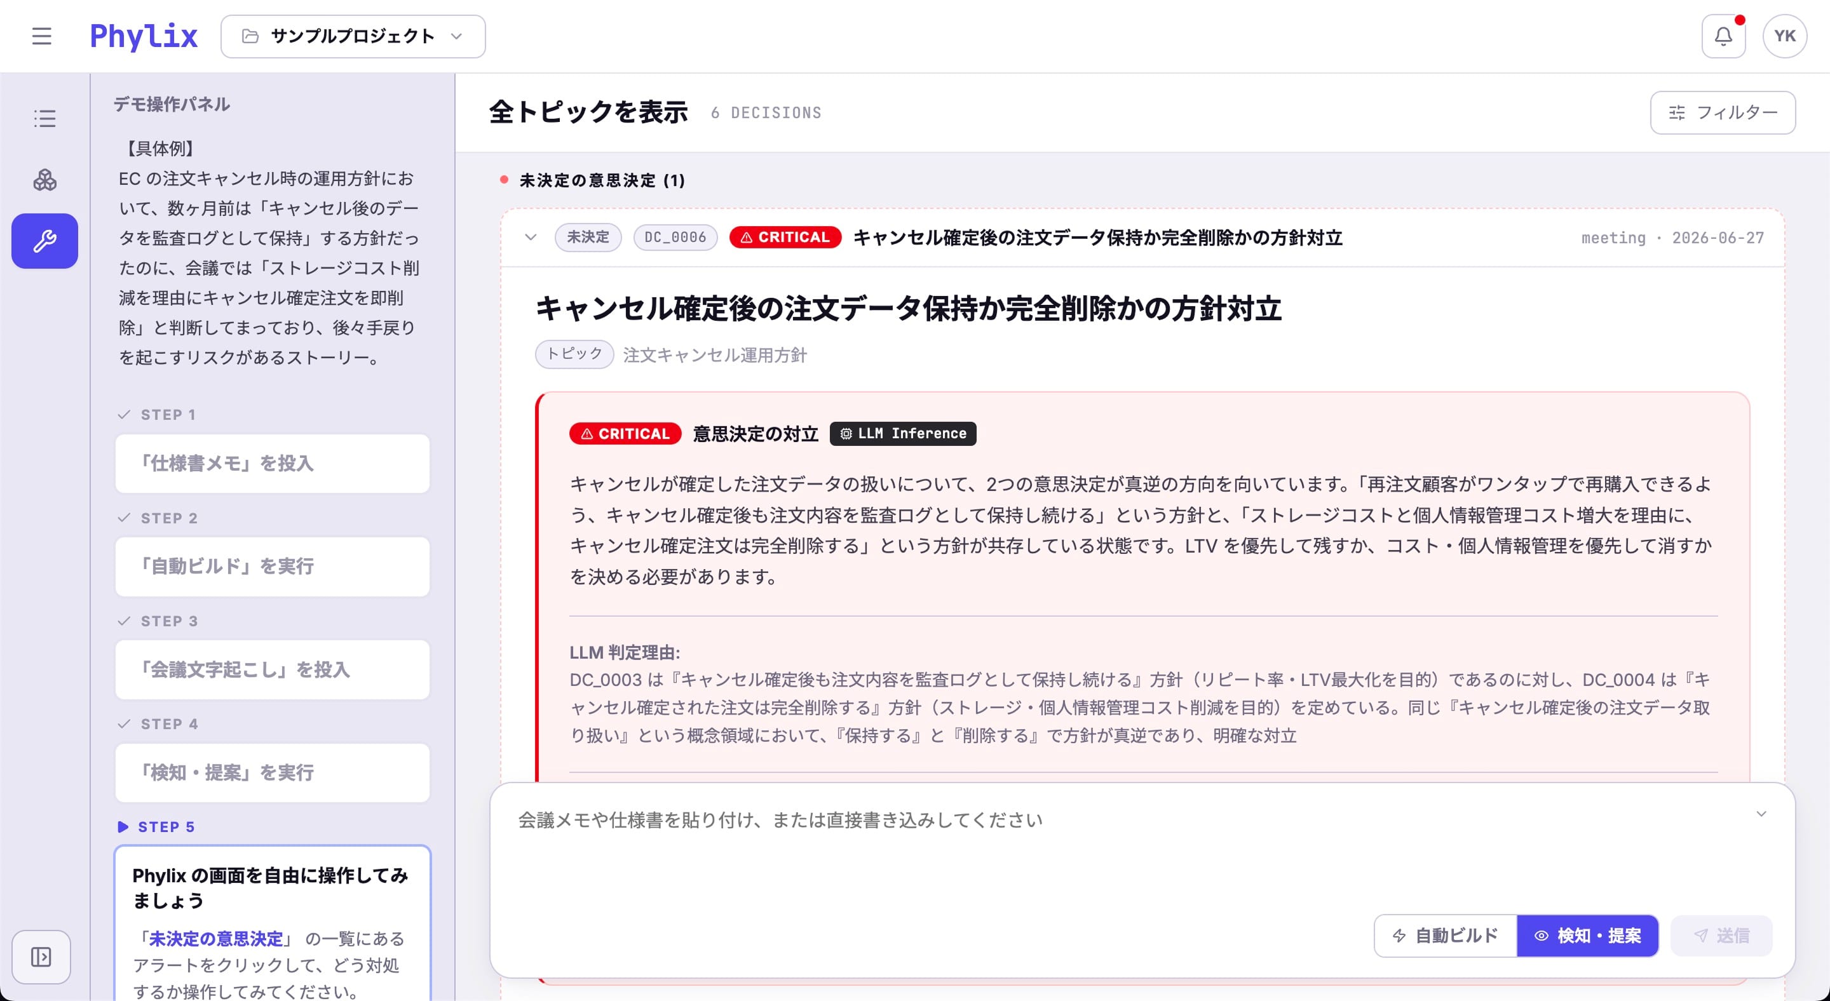The width and height of the screenshot is (1830, 1001).
Task: Collapse the input panel with its chevron
Action: tap(1761, 814)
